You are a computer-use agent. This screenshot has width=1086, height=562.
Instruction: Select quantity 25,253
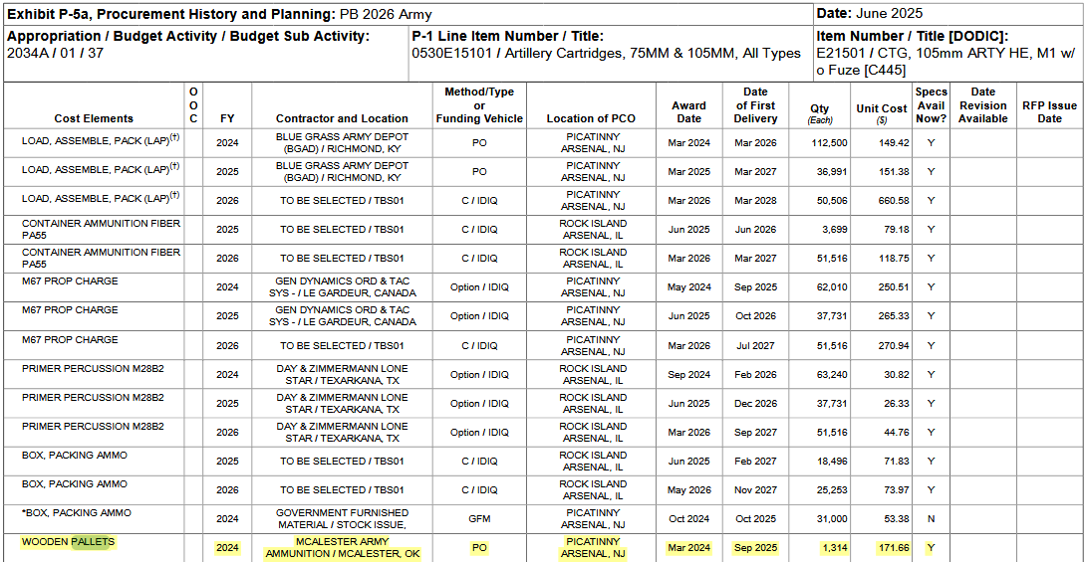tap(832, 490)
